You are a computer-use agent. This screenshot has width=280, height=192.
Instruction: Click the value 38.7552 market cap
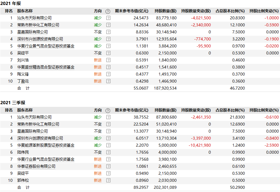(141, 117)
